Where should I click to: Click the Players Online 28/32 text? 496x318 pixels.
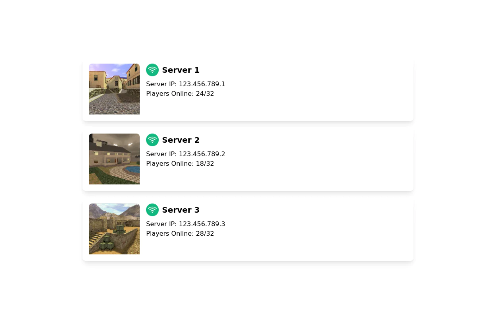coord(180,234)
